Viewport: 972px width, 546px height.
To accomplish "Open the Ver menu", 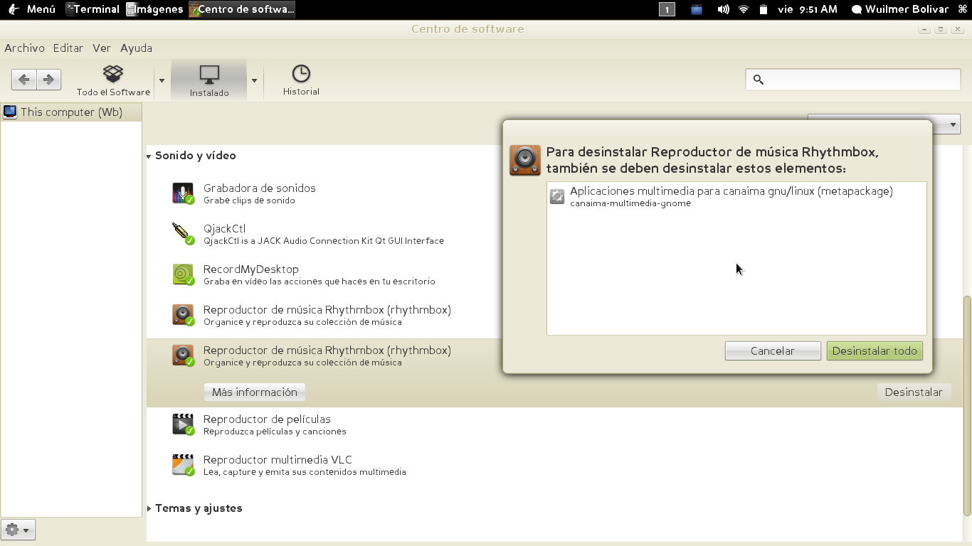I will point(102,48).
